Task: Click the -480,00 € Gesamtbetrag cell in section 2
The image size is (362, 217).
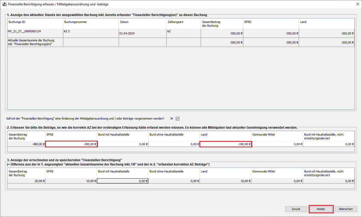Action: point(26,144)
